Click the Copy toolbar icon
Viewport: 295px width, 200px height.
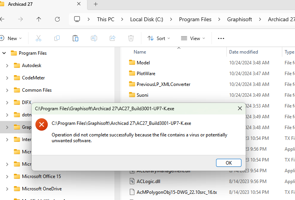coord(57,39)
